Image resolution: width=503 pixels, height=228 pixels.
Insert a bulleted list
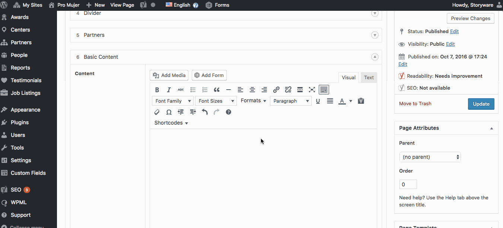click(x=193, y=90)
